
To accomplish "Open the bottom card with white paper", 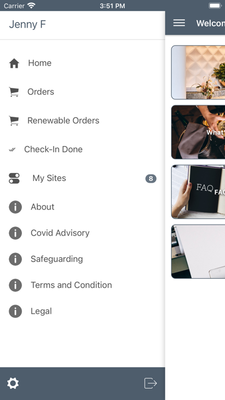I will click(198, 252).
